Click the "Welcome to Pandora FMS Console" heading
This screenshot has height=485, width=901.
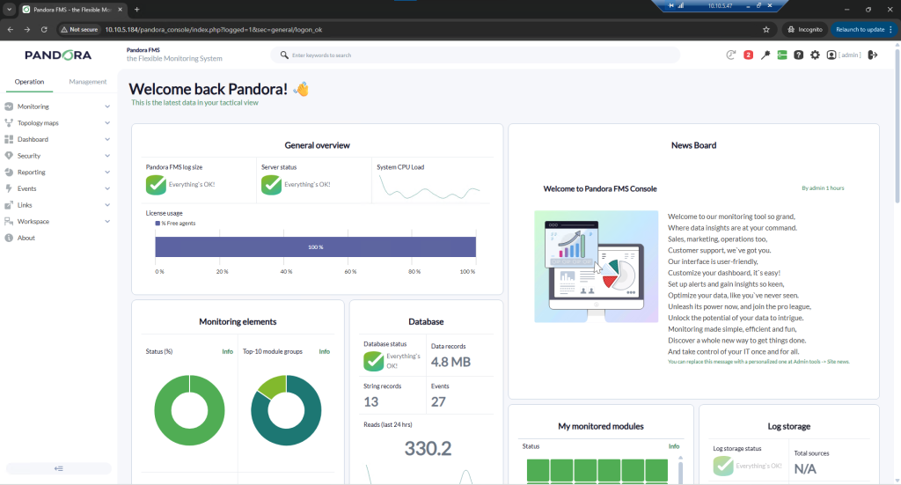coord(600,188)
